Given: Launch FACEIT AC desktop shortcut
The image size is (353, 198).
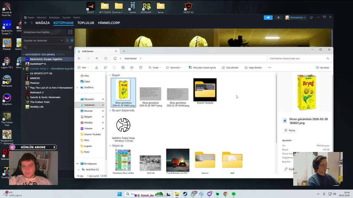Looking at the screenshot, I should (188, 8).
